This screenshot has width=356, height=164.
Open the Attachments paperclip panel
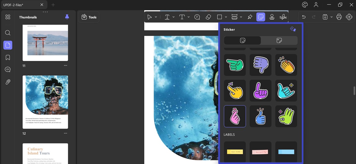click(x=8, y=82)
